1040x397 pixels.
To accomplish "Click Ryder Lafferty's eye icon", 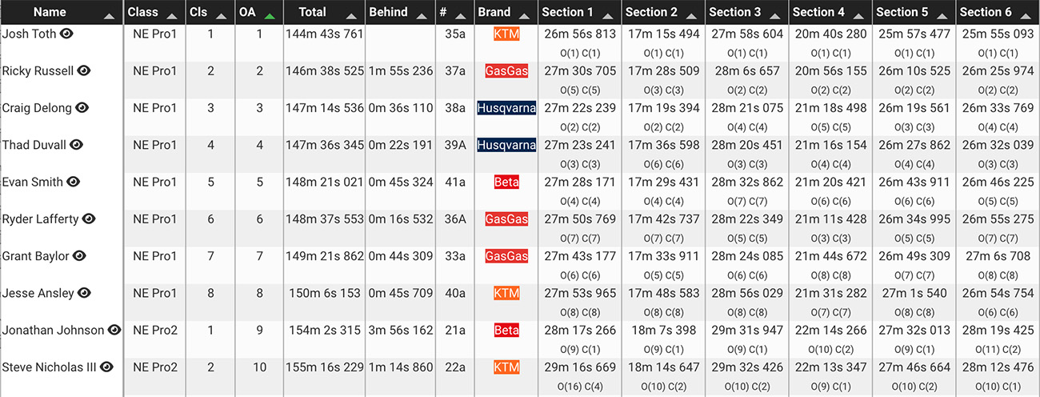I will point(89,219).
